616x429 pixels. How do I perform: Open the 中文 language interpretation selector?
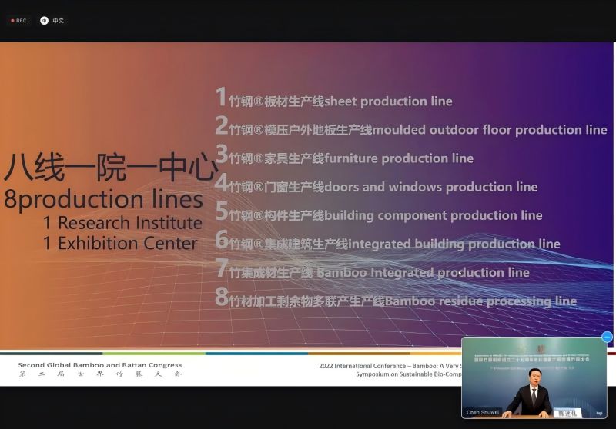pyautogui.click(x=52, y=21)
